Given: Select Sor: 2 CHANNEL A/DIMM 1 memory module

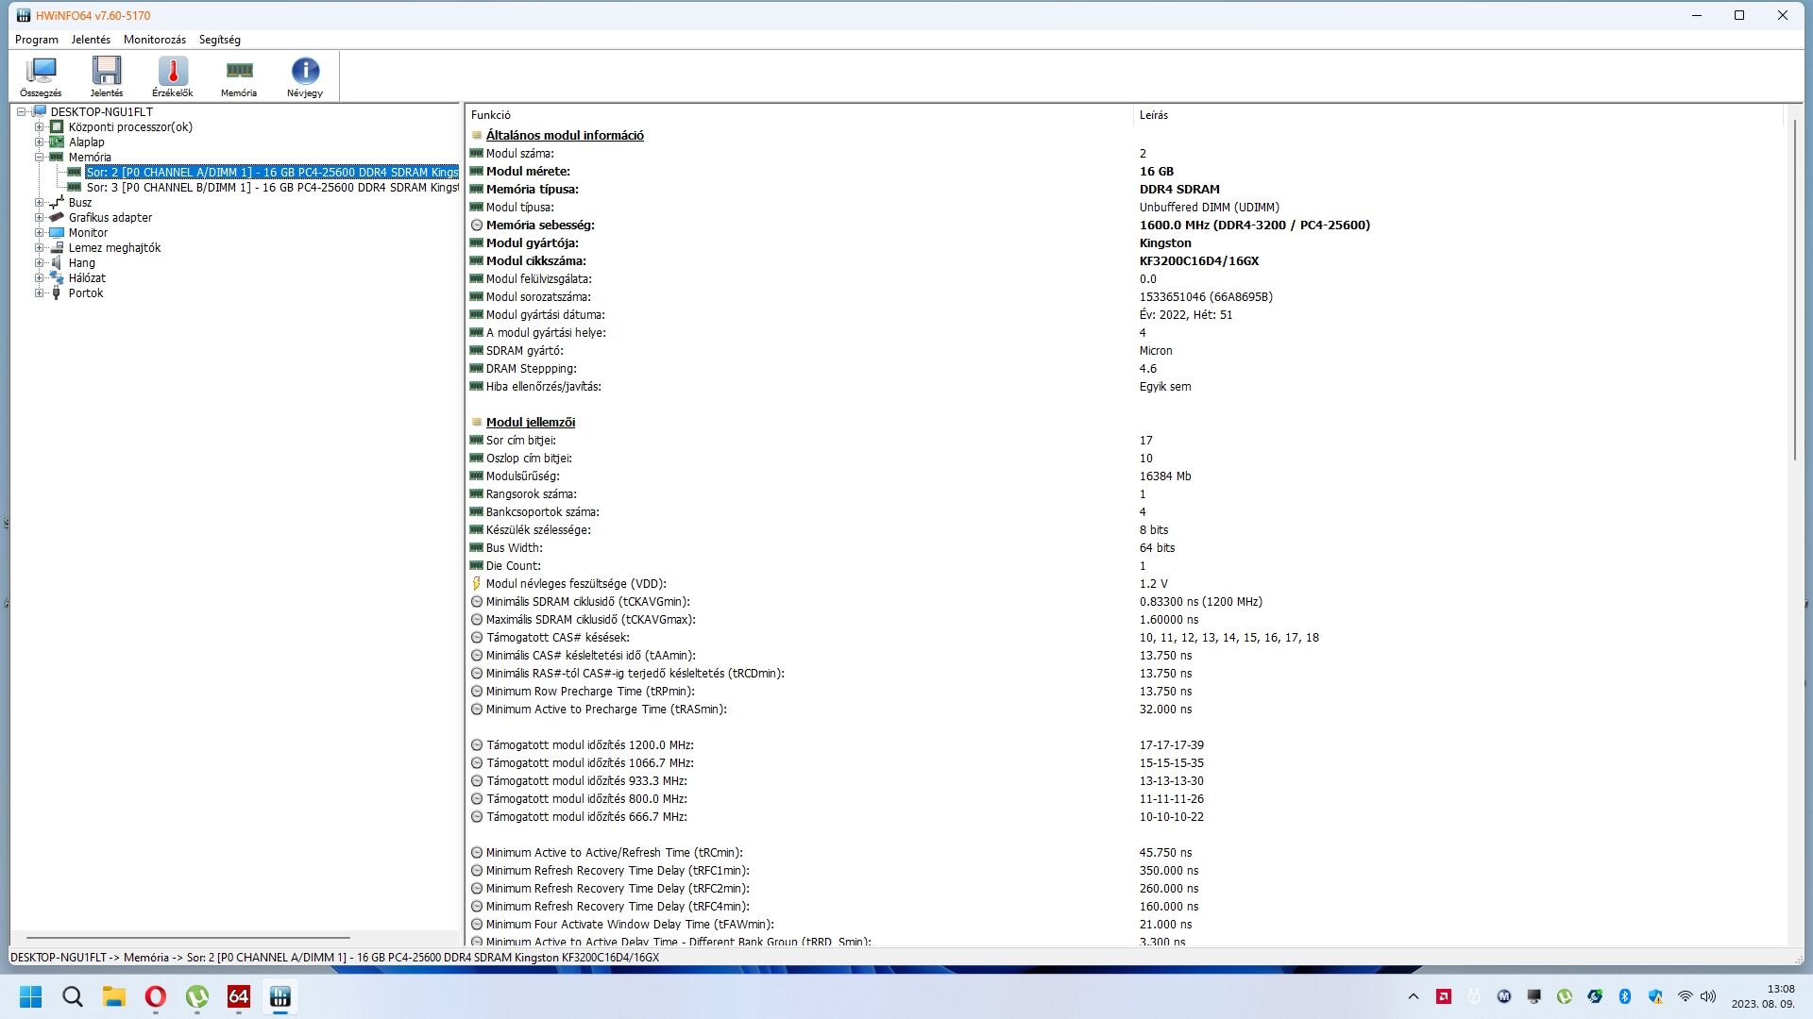Looking at the screenshot, I should (x=272, y=172).
